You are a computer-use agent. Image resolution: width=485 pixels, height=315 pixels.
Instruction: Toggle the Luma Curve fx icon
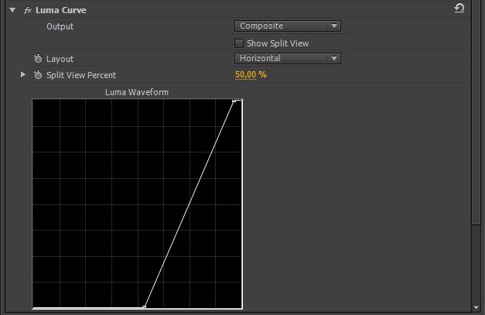pyautogui.click(x=28, y=10)
